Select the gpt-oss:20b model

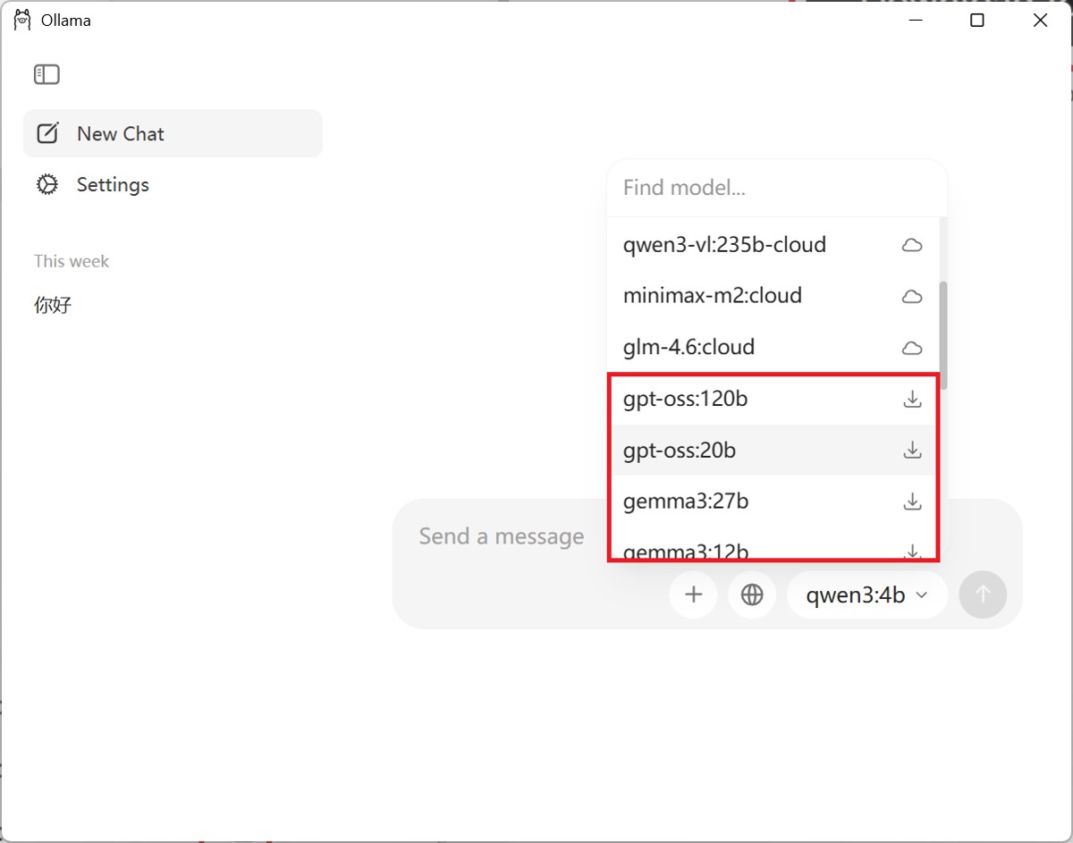pos(773,450)
